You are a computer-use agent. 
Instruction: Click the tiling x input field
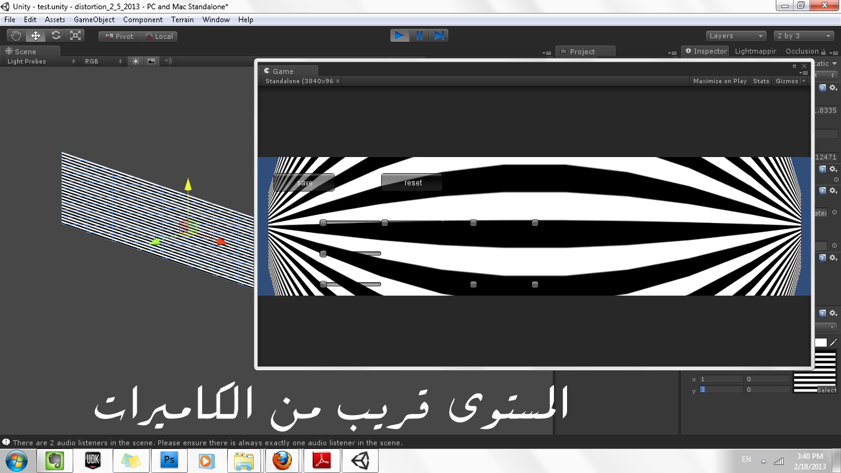721,379
